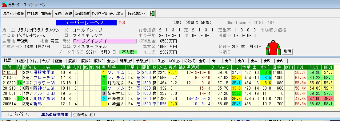340x121 pixels.
Task: Select the ★6 tab
Action: tap(280, 61)
